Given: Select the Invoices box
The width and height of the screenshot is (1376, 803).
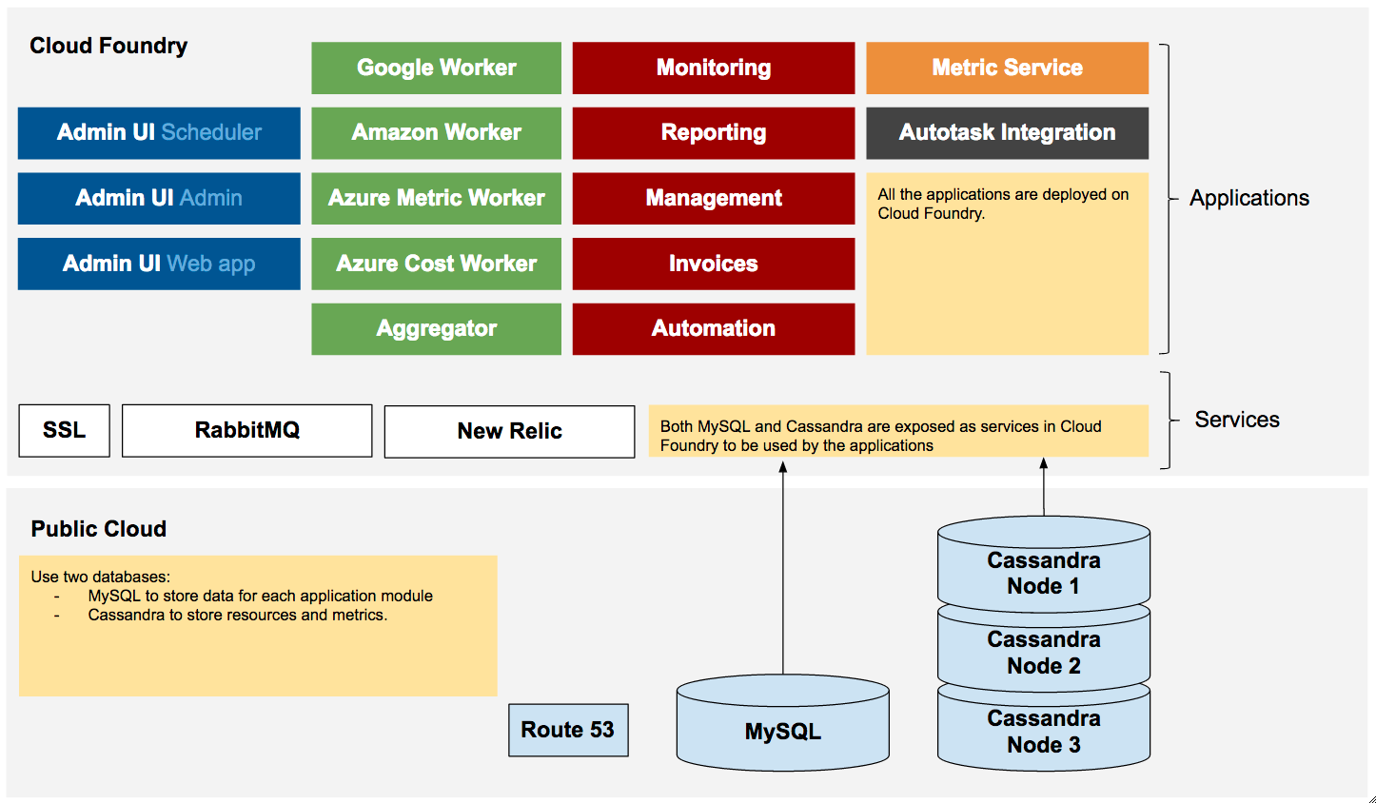Looking at the screenshot, I should point(714,264).
